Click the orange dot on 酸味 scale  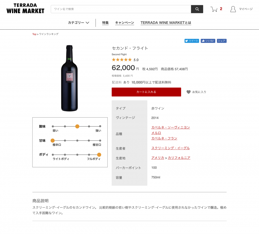pyautogui.click(x=77, y=126)
